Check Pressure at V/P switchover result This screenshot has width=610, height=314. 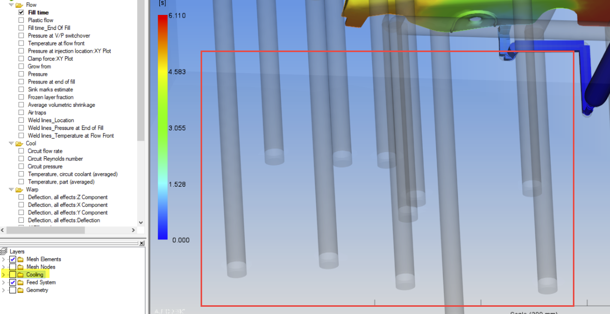(21, 35)
